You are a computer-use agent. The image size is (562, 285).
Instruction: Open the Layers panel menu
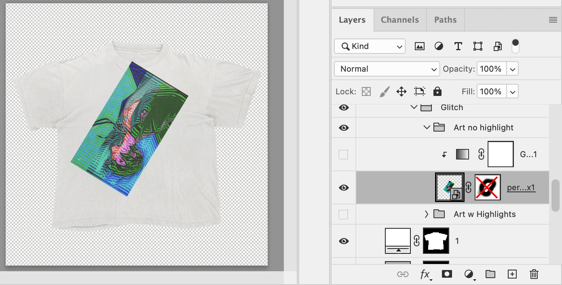click(553, 20)
